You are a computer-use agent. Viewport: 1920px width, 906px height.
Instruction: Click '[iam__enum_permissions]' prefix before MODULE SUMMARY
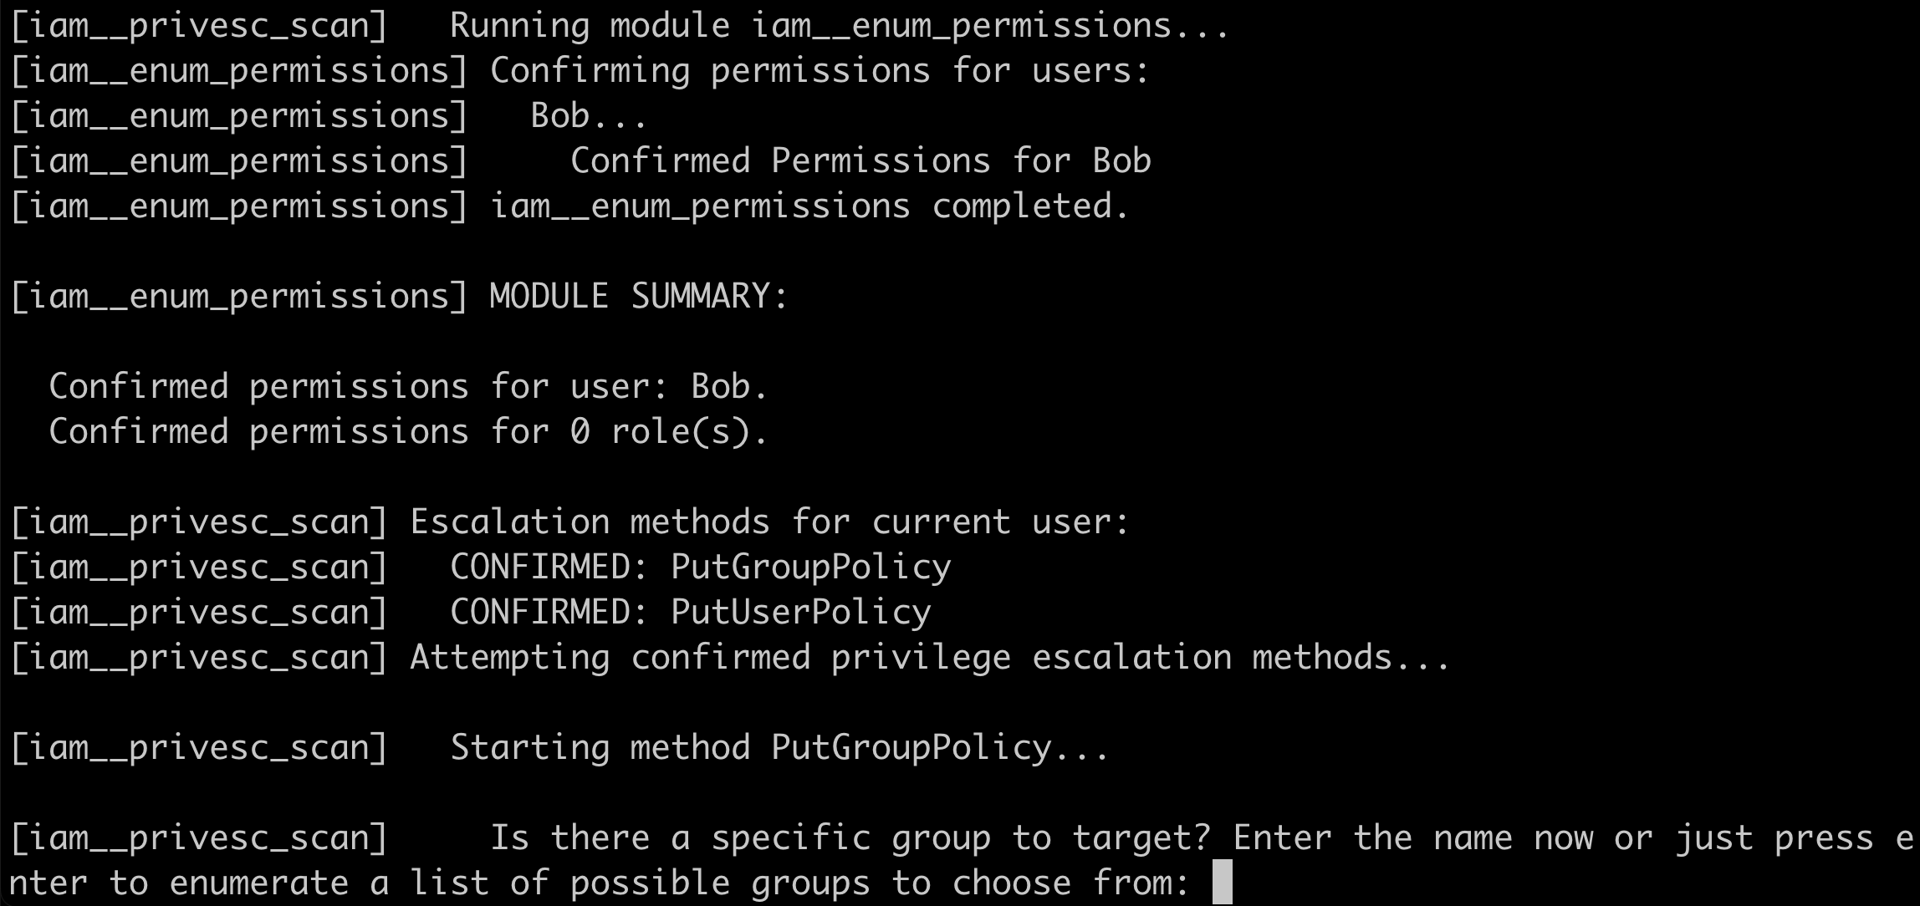click(239, 296)
